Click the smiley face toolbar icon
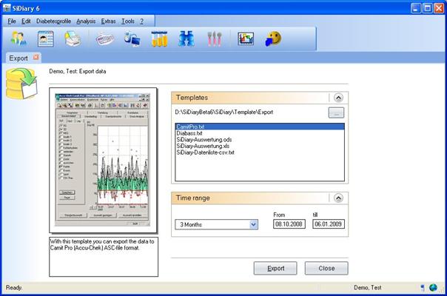 click(x=273, y=40)
